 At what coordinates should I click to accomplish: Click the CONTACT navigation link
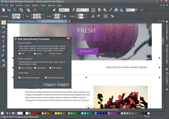click(x=143, y=67)
